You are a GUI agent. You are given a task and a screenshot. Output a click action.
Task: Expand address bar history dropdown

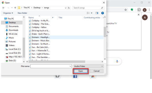click(x=66, y=8)
